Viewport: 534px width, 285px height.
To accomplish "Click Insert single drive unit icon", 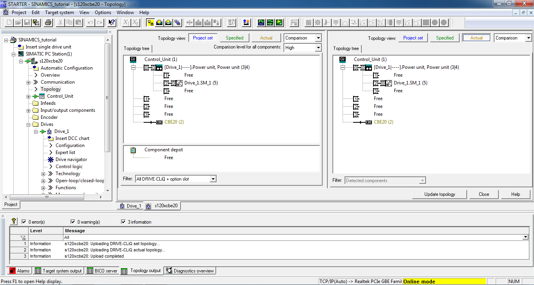I will pyautogui.click(x=21, y=47).
